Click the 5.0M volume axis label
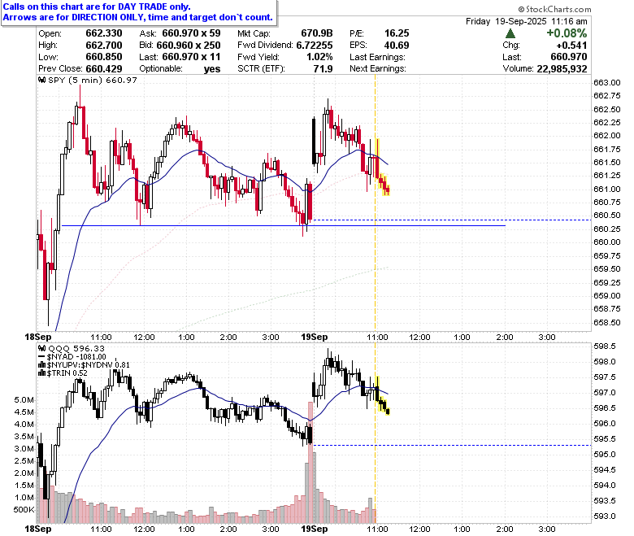The height and width of the screenshot is (536, 634). pyautogui.click(x=24, y=399)
